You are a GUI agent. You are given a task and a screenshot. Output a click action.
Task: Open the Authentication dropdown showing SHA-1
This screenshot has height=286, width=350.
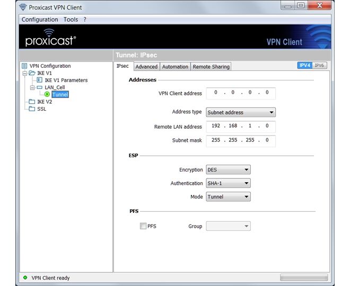[228, 183]
